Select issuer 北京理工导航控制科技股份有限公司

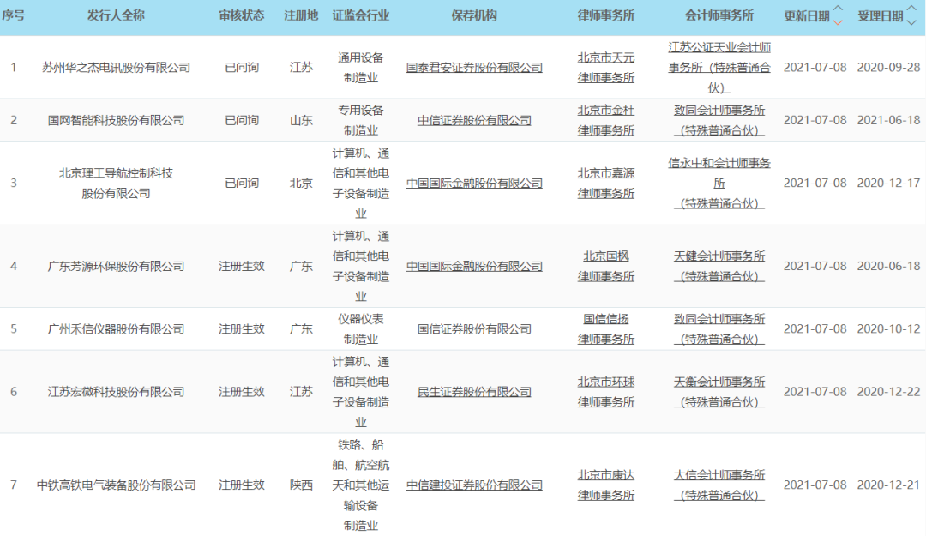[116, 184]
